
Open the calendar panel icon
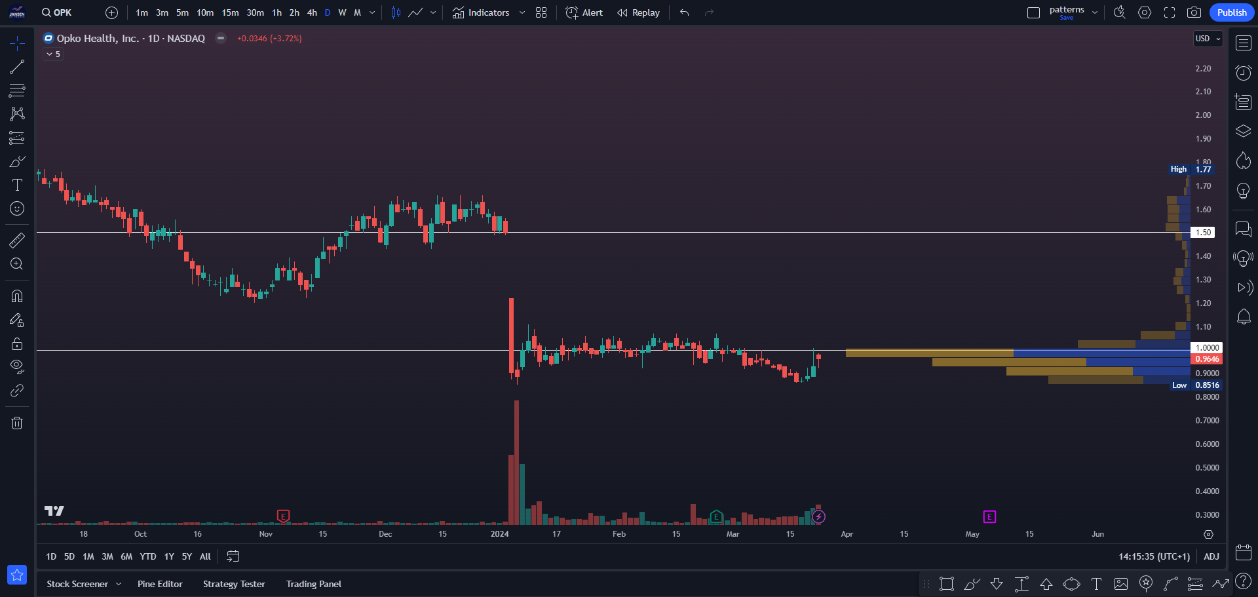click(1244, 552)
